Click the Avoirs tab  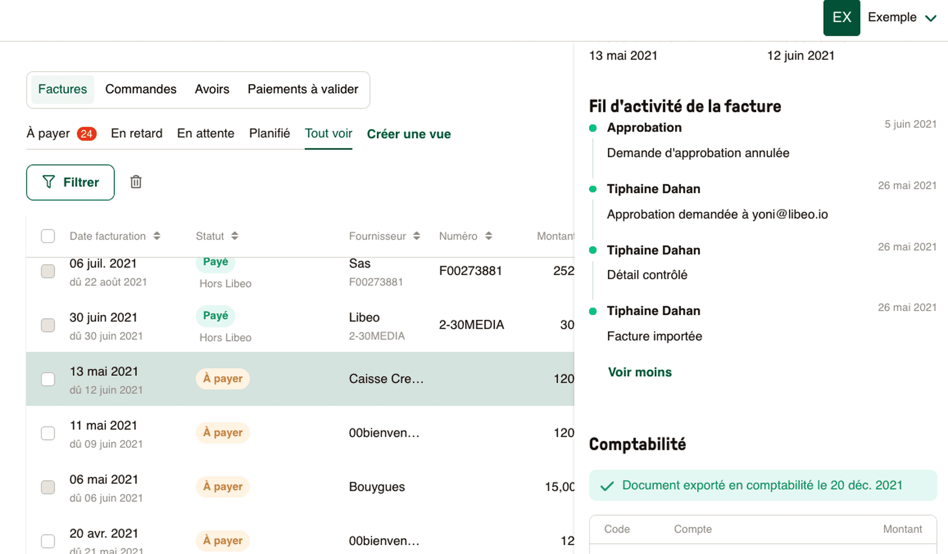(x=212, y=89)
